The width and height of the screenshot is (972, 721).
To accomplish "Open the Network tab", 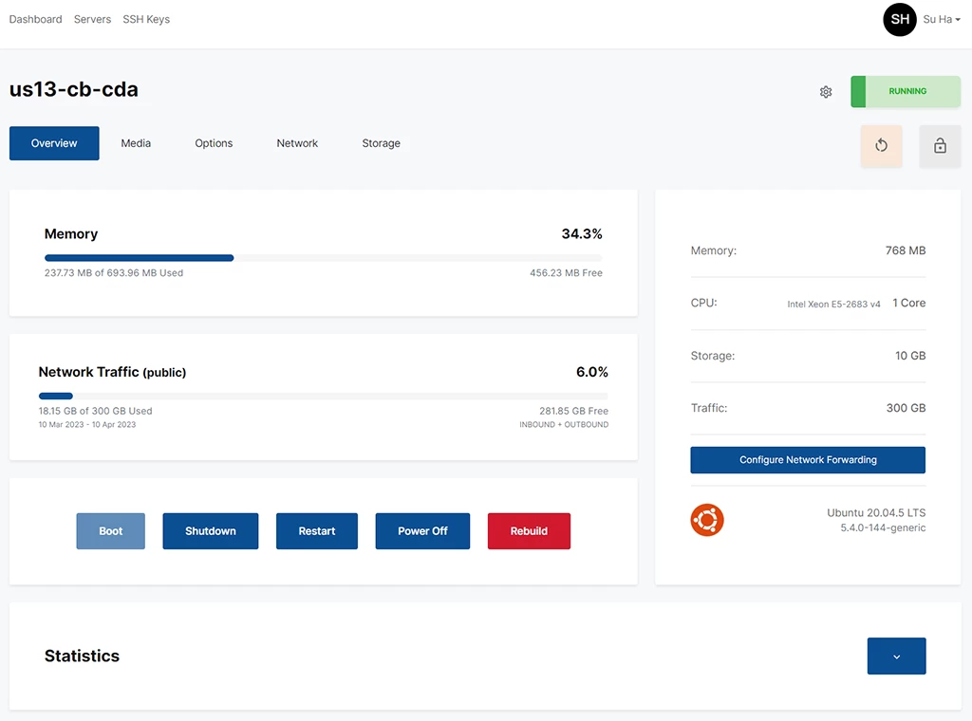I will click(x=297, y=143).
